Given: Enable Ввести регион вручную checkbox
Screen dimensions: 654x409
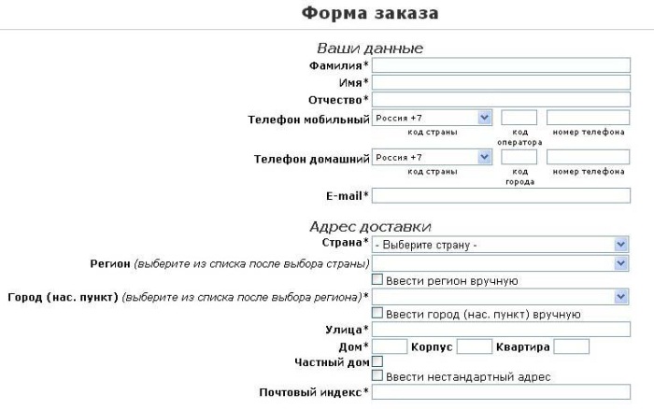Looking at the screenshot, I should point(377,279).
